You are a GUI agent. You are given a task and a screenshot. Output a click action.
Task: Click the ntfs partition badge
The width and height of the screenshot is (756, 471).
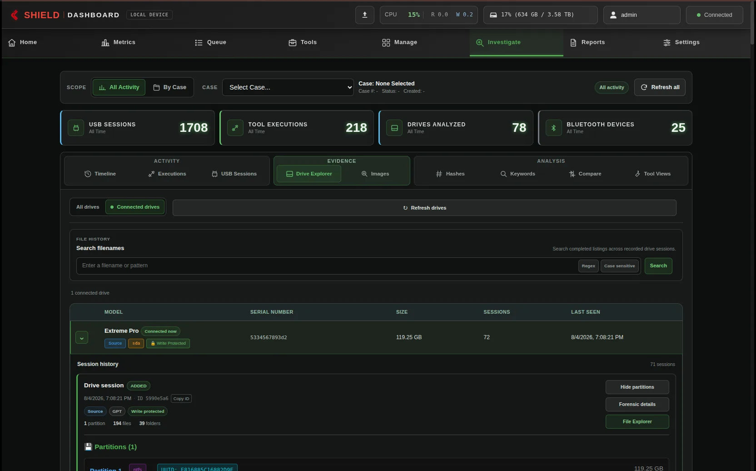click(x=138, y=468)
